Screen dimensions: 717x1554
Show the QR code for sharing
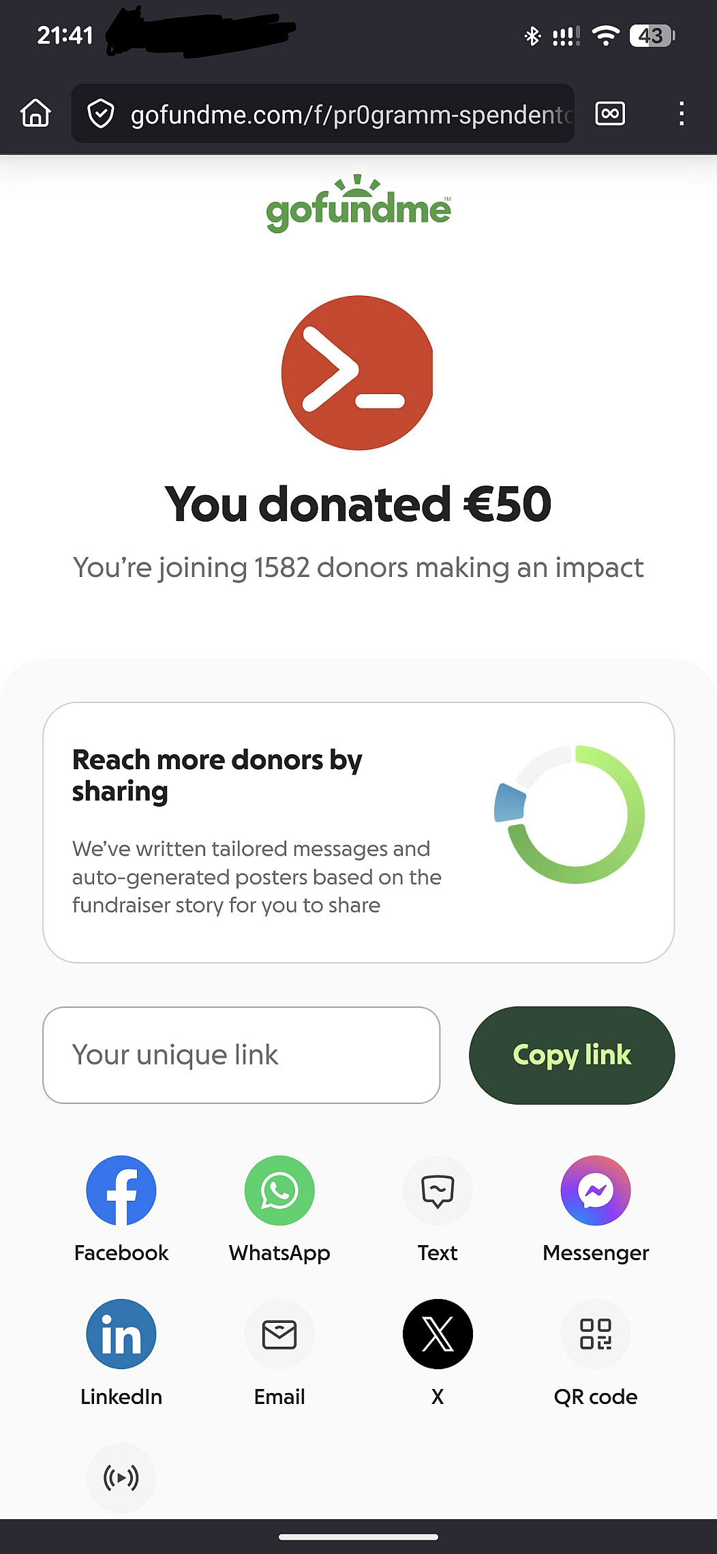pyautogui.click(x=596, y=1334)
